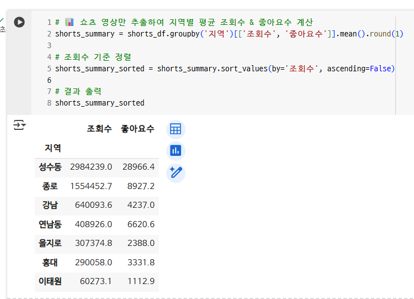Image resolution: width=414 pixels, height=299 pixels.
Task: Select the 연남동 row label
Action: [50, 224]
